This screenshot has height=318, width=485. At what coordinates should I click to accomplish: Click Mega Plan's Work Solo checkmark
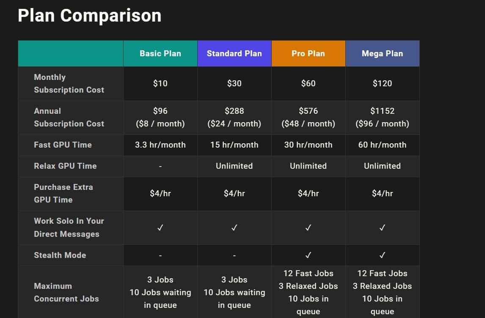(382, 228)
